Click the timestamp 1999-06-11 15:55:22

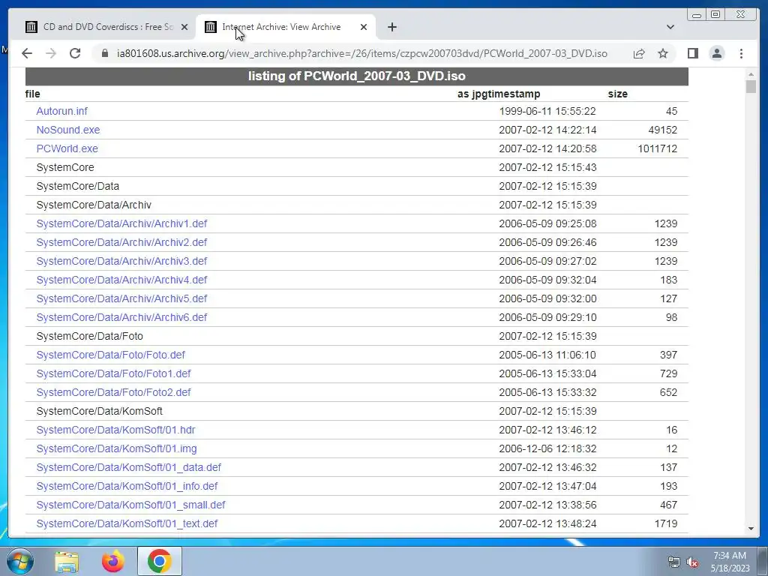click(547, 111)
